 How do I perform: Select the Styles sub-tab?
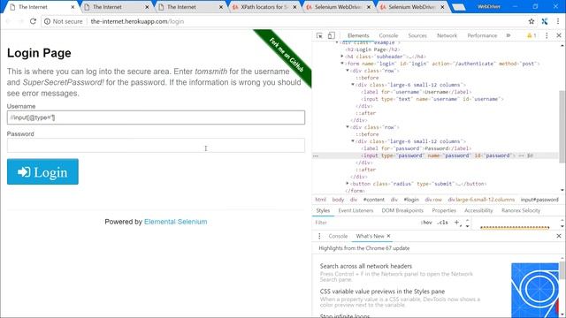(x=323, y=210)
